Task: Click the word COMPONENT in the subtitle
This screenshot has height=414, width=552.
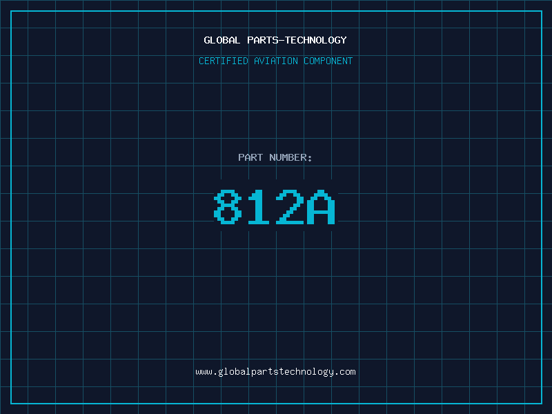Action: pos(328,61)
